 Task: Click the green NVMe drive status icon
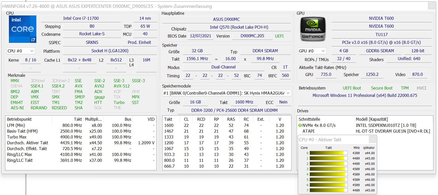[300, 125]
